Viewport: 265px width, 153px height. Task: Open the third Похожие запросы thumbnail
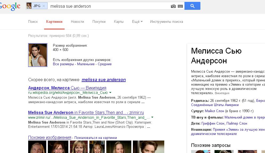click(247, 151)
